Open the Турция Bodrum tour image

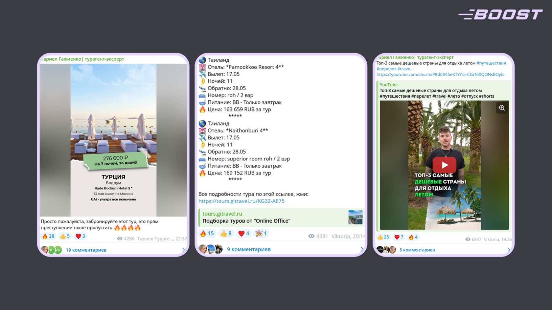point(113,140)
